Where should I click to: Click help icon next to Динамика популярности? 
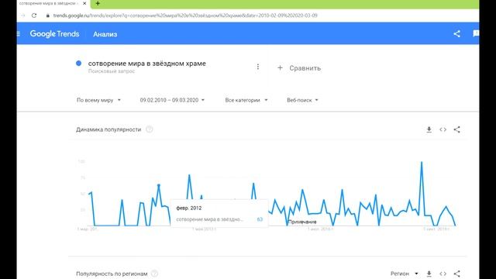(x=150, y=129)
